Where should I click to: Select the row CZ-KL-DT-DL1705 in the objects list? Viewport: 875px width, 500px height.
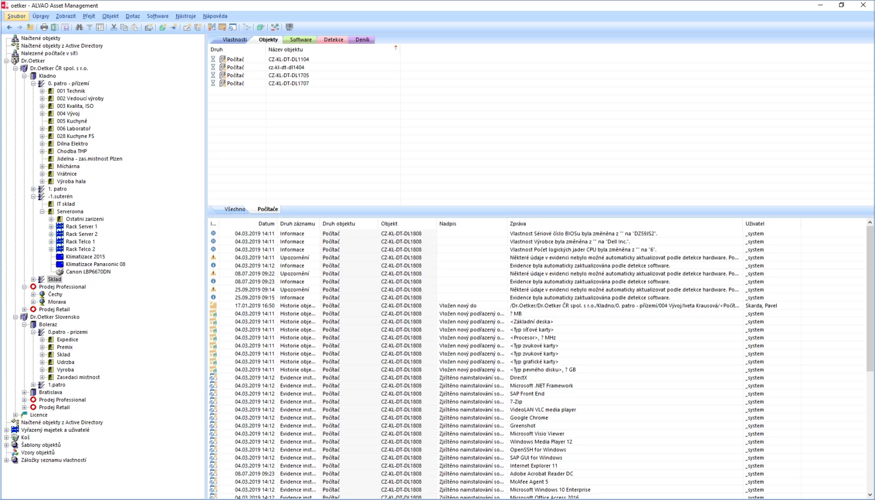[x=305, y=75]
